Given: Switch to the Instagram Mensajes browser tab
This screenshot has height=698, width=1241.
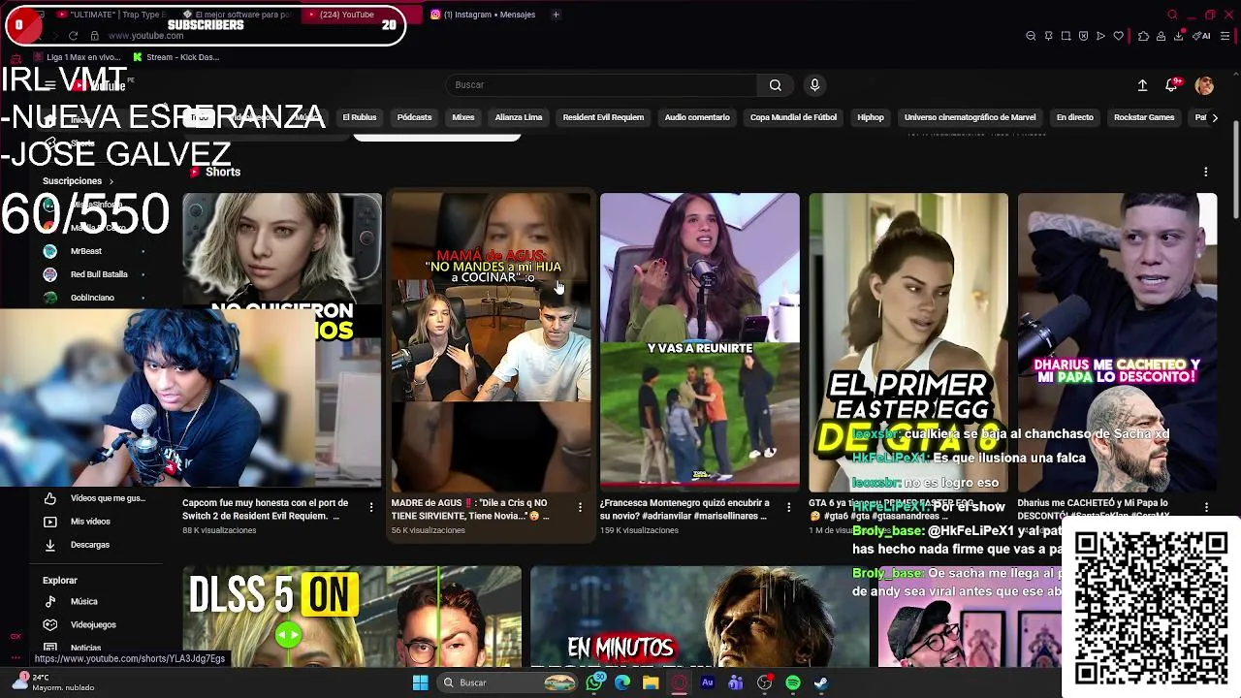Looking at the screenshot, I should pyautogui.click(x=483, y=15).
